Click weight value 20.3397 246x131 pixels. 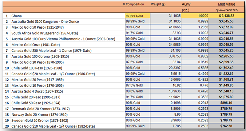(166, 68)
